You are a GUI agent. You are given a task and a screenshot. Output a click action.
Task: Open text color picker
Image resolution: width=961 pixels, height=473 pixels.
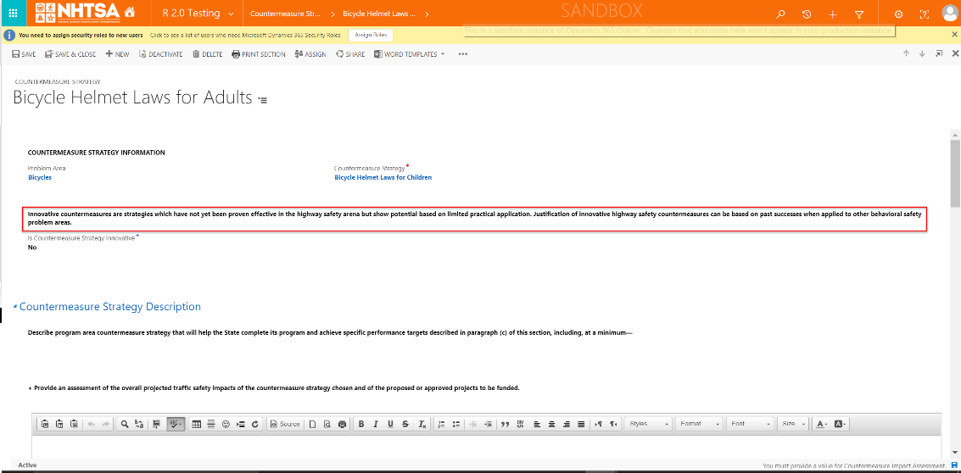point(821,424)
